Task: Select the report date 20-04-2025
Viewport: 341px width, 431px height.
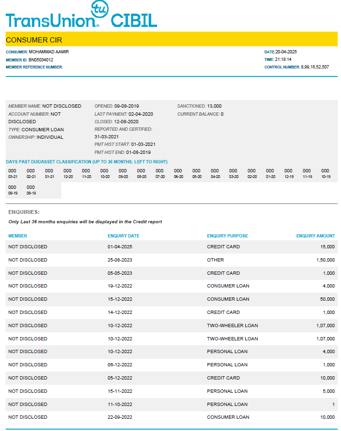Action: coord(286,51)
